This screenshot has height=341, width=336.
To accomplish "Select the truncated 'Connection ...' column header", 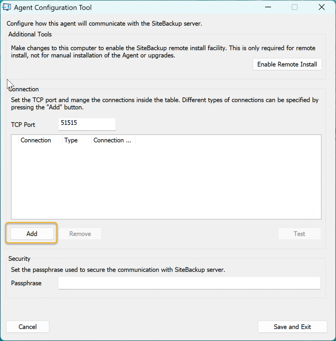I will pos(112,140).
